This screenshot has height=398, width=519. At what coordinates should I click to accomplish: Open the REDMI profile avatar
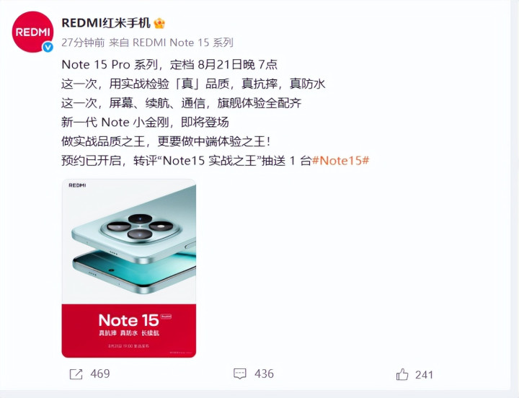tap(32, 32)
